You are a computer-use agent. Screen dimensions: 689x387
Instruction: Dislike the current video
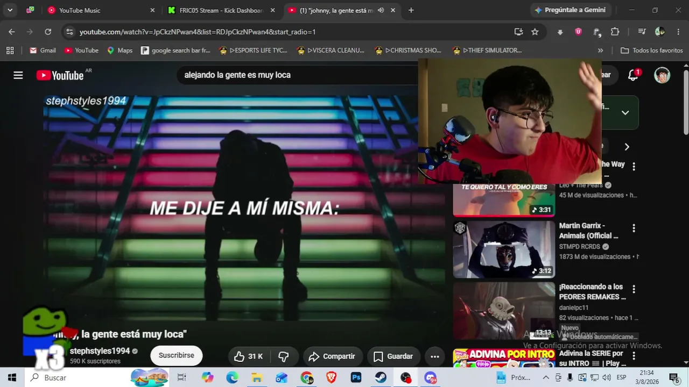(x=284, y=356)
